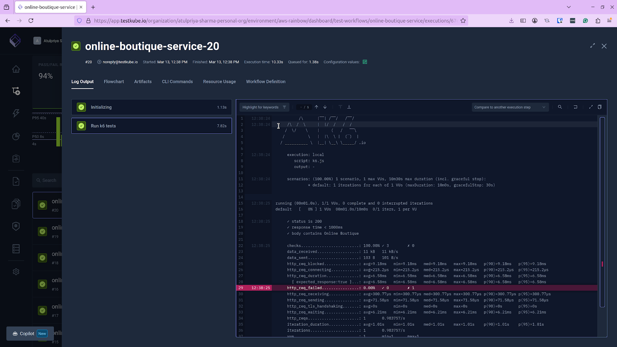Go back in browser history

[x=8, y=21]
